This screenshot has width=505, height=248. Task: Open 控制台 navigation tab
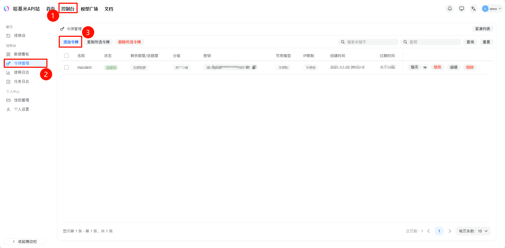(68, 9)
